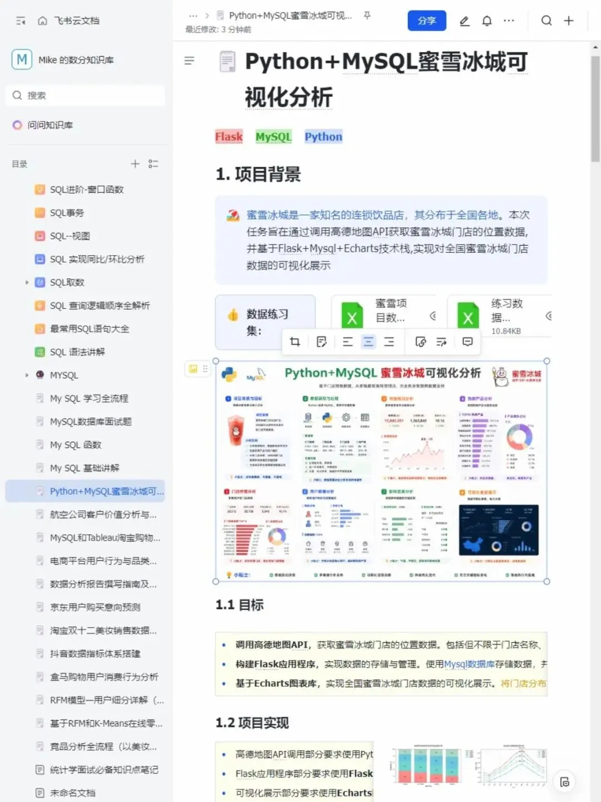
Task: Open notifications bell
Action: 487,21
